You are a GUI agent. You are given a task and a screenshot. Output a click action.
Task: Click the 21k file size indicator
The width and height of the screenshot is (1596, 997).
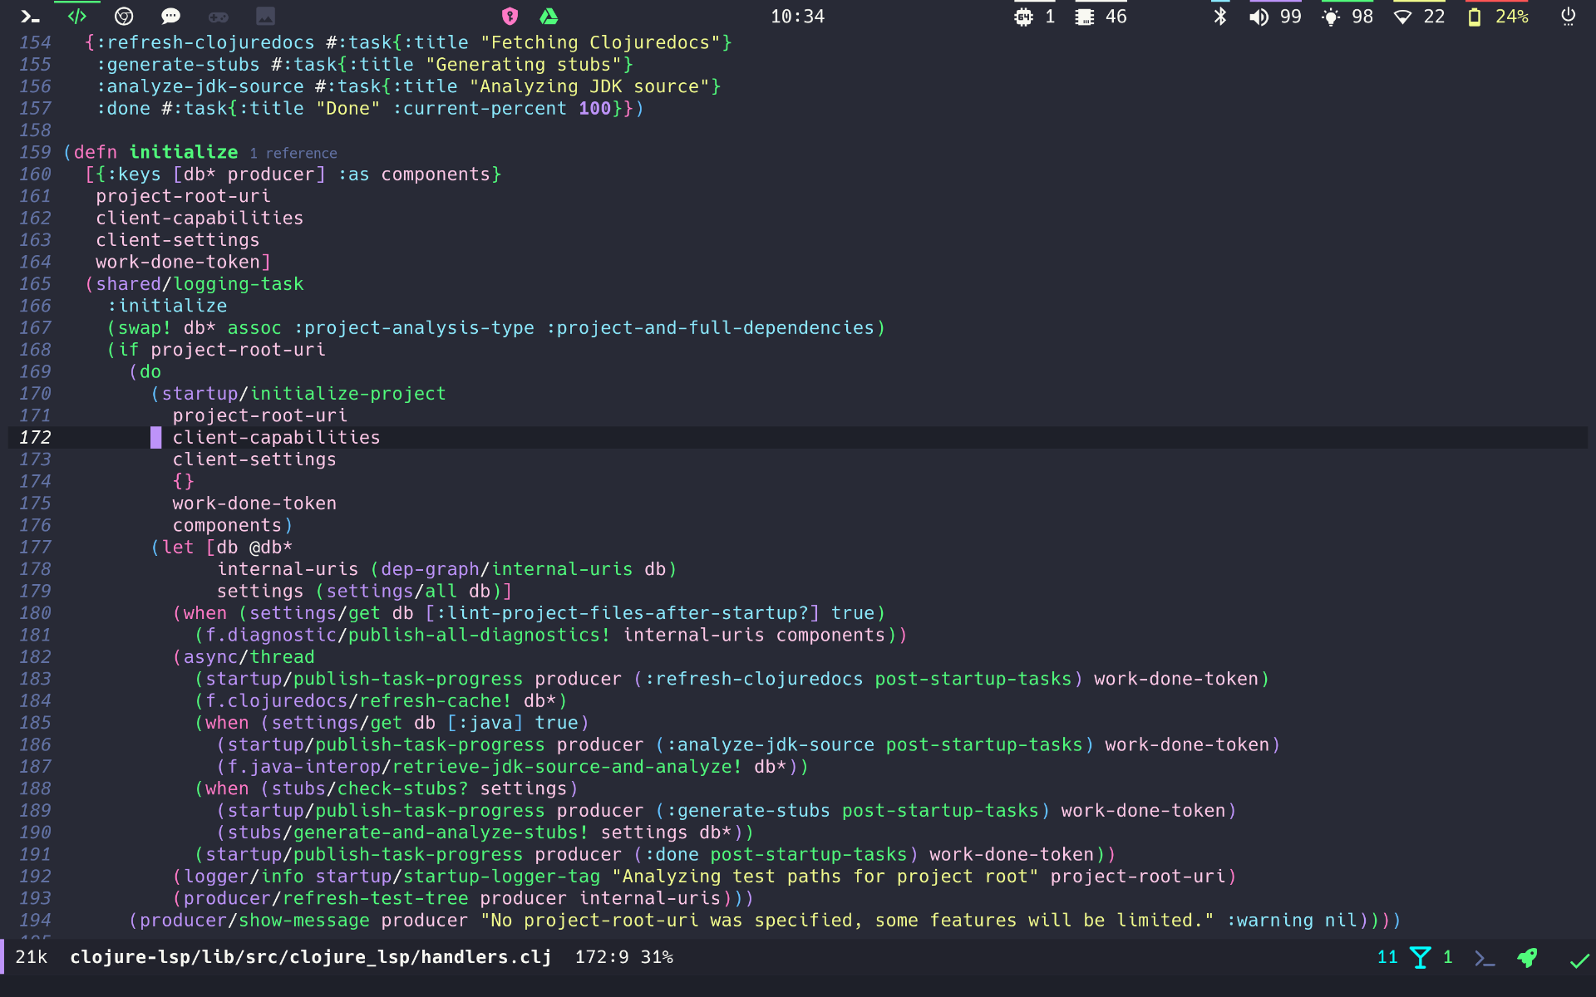32,957
